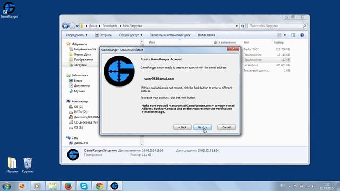This screenshot has width=340, height=191.
Task: Toggle the preview pane icon
Action: tap(293, 35)
